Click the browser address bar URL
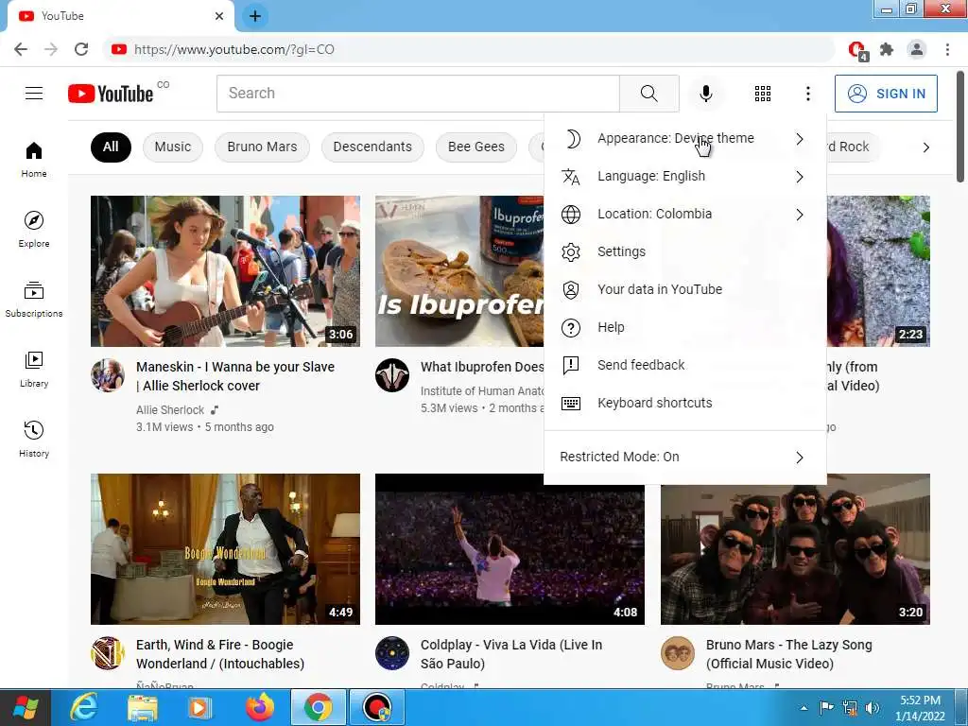 tap(234, 49)
